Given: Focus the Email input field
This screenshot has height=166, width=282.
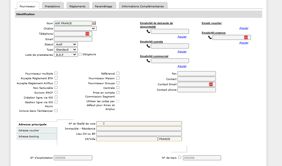Looking at the screenshot, I should click(x=73, y=39).
